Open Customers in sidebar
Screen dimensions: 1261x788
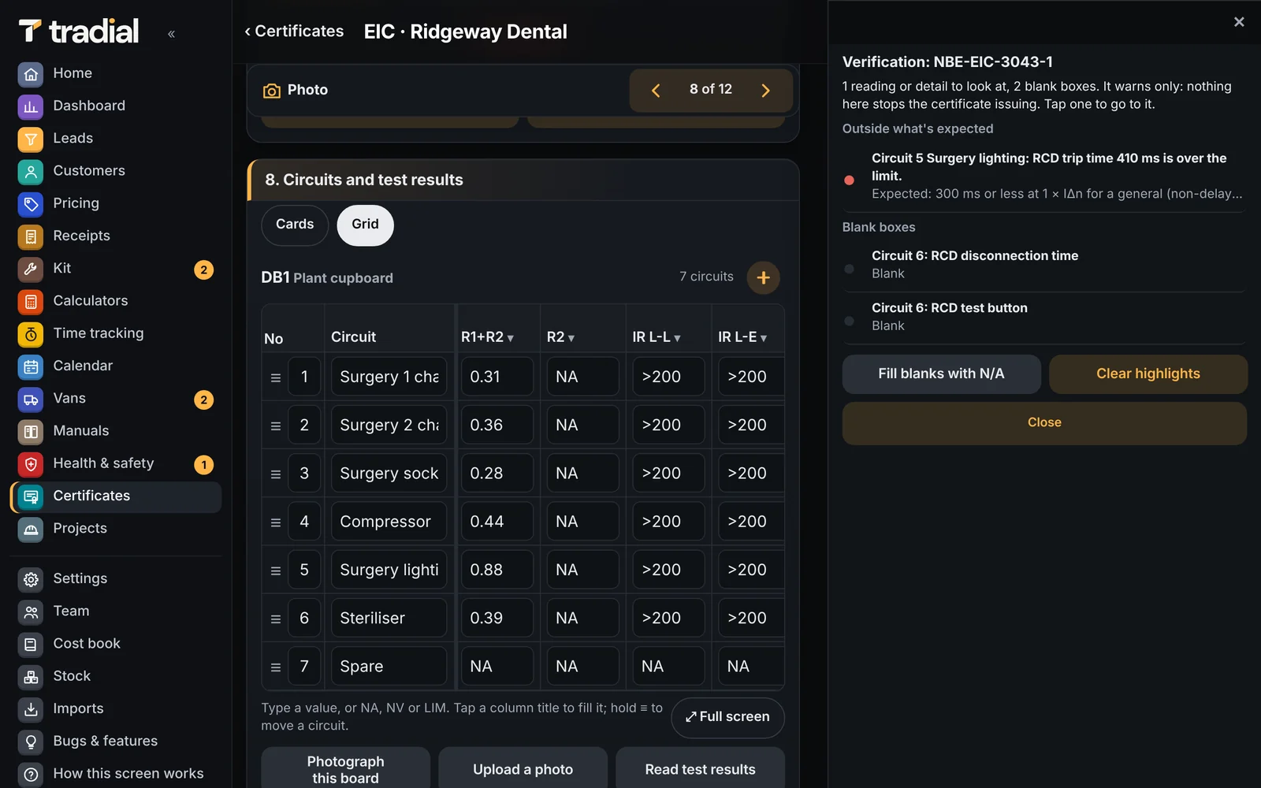coord(116,171)
